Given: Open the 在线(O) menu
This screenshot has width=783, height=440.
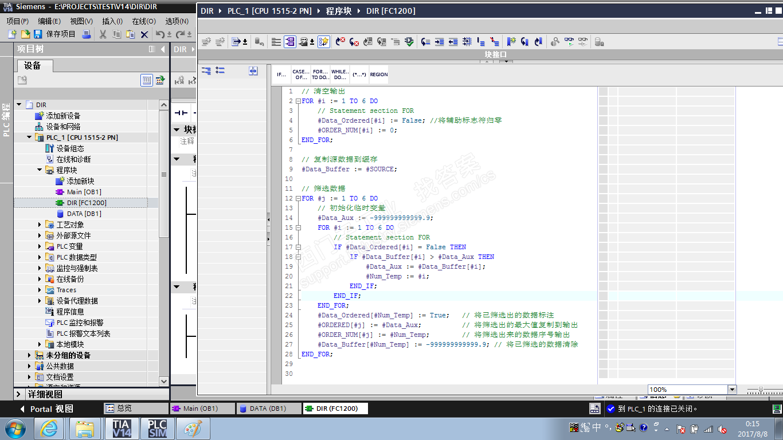Looking at the screenshot, I should click(144, 21).
